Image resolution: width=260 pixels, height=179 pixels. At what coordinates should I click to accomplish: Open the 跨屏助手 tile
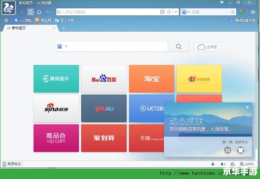click(x=56, y=79)
